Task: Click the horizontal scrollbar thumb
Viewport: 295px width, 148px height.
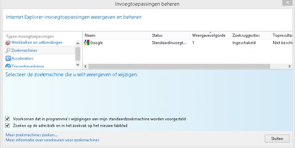Action: (x=179, y=66)
